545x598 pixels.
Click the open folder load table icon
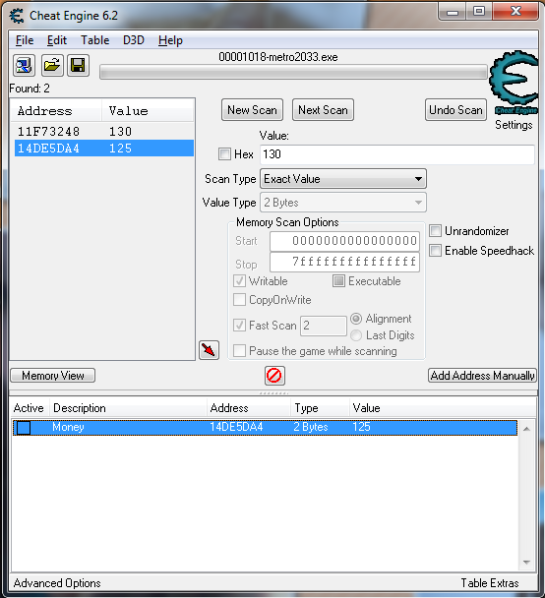(52, 66)
